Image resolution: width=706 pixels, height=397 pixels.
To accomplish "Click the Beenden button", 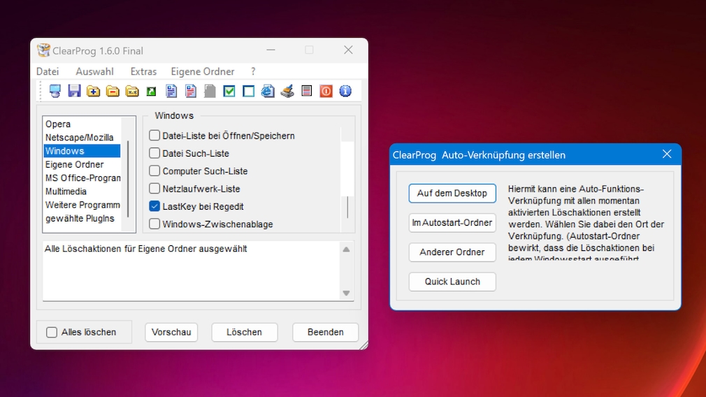I will [326, 332].
